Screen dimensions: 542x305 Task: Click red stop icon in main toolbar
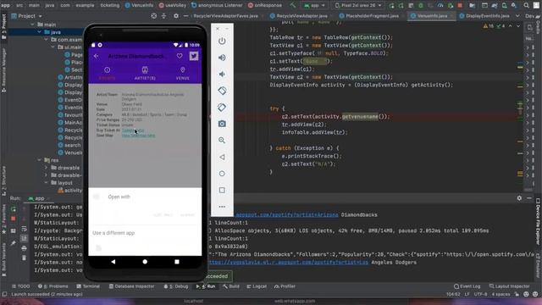pyautogui.click(x=460, y=5)
